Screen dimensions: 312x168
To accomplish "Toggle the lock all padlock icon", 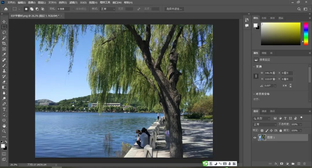I will pyautogui.click(x=281, y=131).
